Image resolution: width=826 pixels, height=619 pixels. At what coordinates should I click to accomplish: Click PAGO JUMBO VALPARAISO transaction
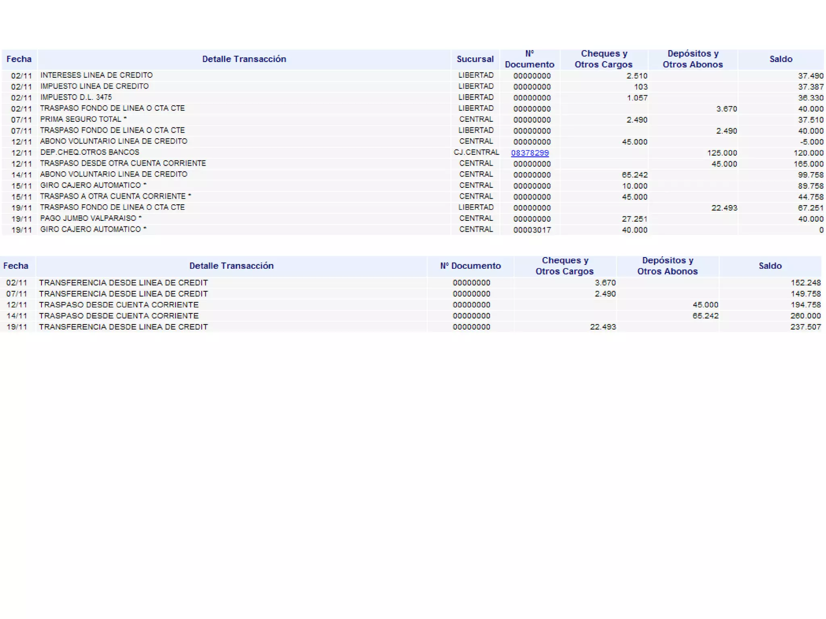pyautogui.click(x=91, y=218)
